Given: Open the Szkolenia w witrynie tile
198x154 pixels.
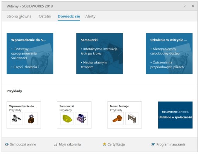Looking at the screenshot, I should coord(169,53).
